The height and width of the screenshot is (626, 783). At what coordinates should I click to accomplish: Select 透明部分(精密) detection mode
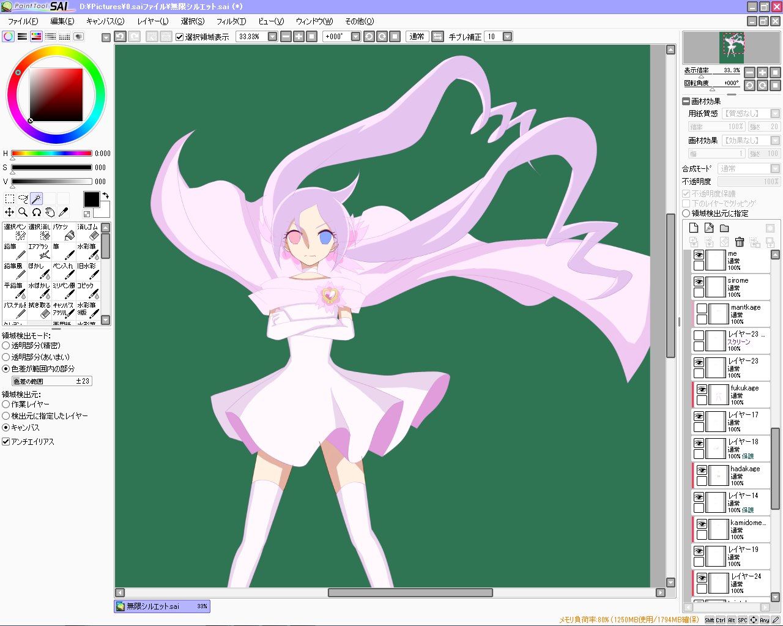coord(6,345)
